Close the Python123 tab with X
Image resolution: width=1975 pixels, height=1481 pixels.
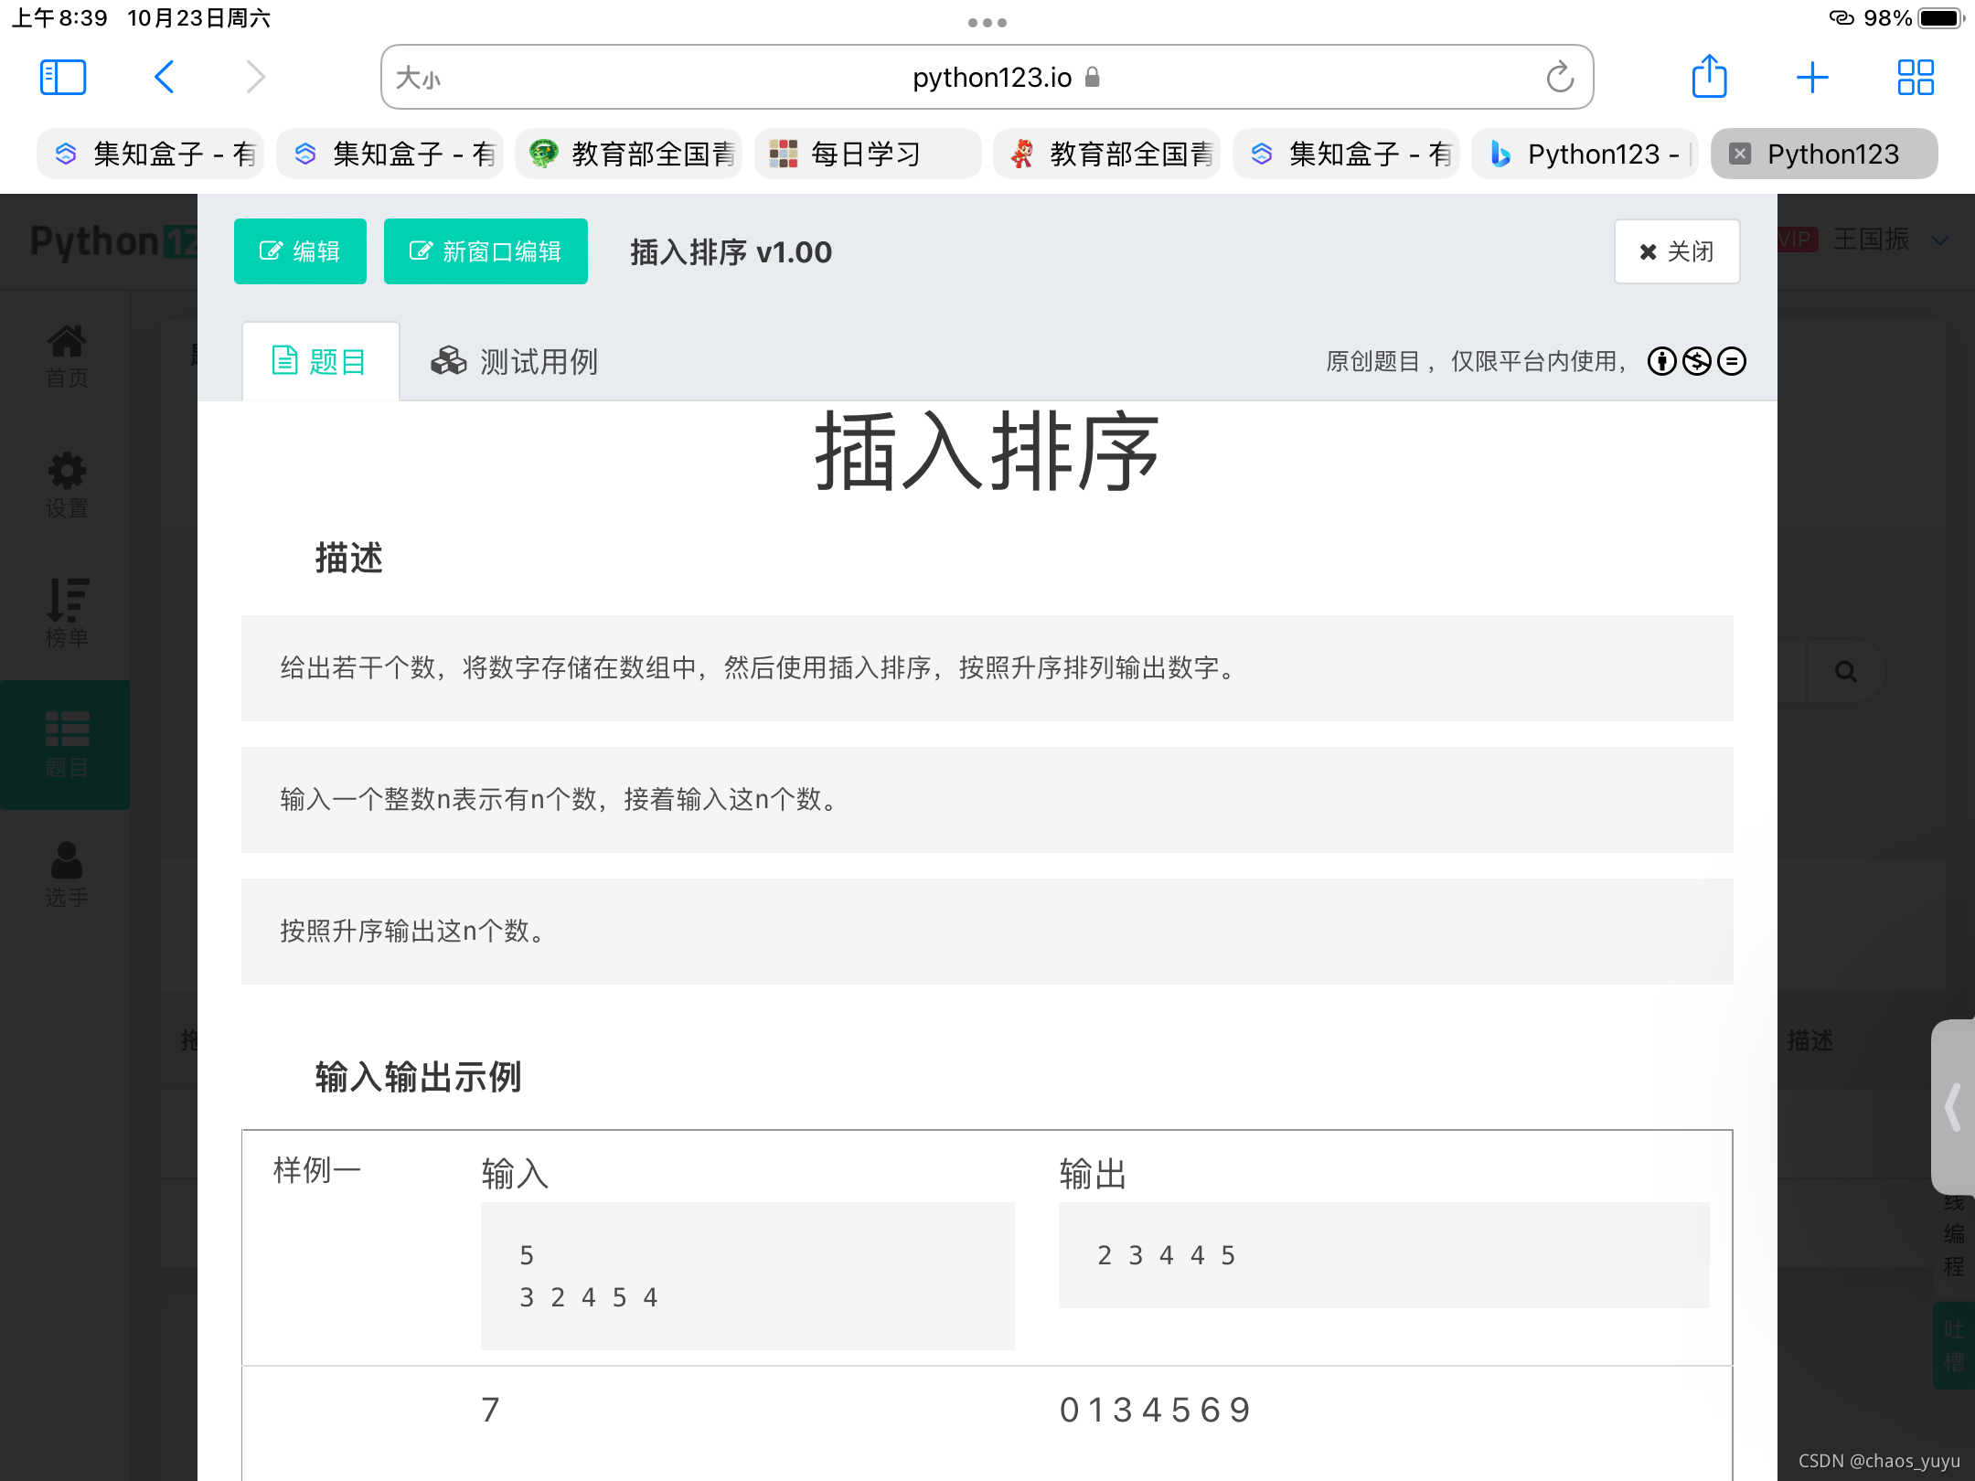point(1741,154)
